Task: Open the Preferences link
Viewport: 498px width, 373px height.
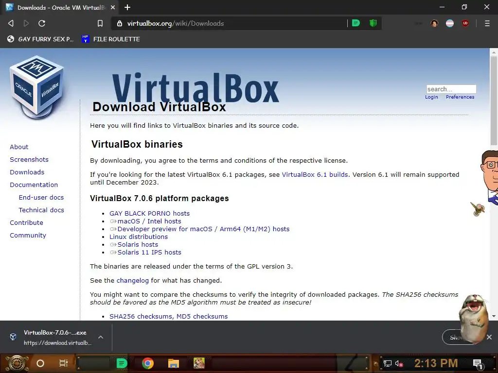Action: 460,97
